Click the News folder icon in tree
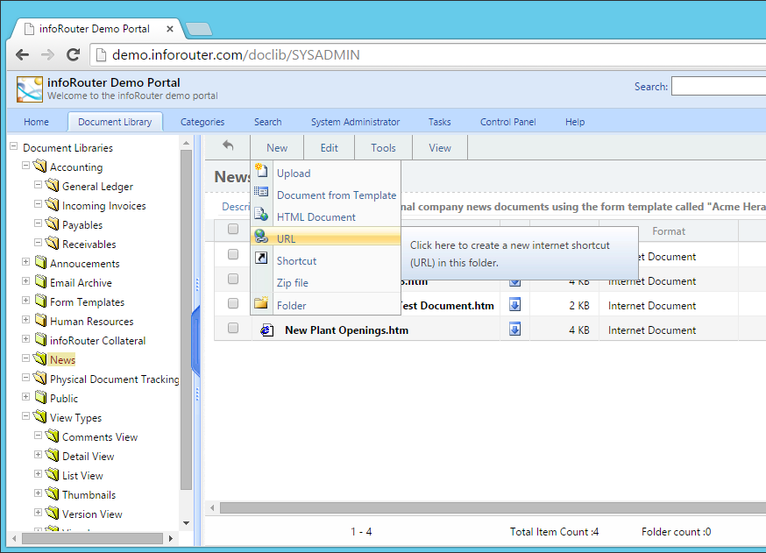The image size is (766, 553). point(40,358)
